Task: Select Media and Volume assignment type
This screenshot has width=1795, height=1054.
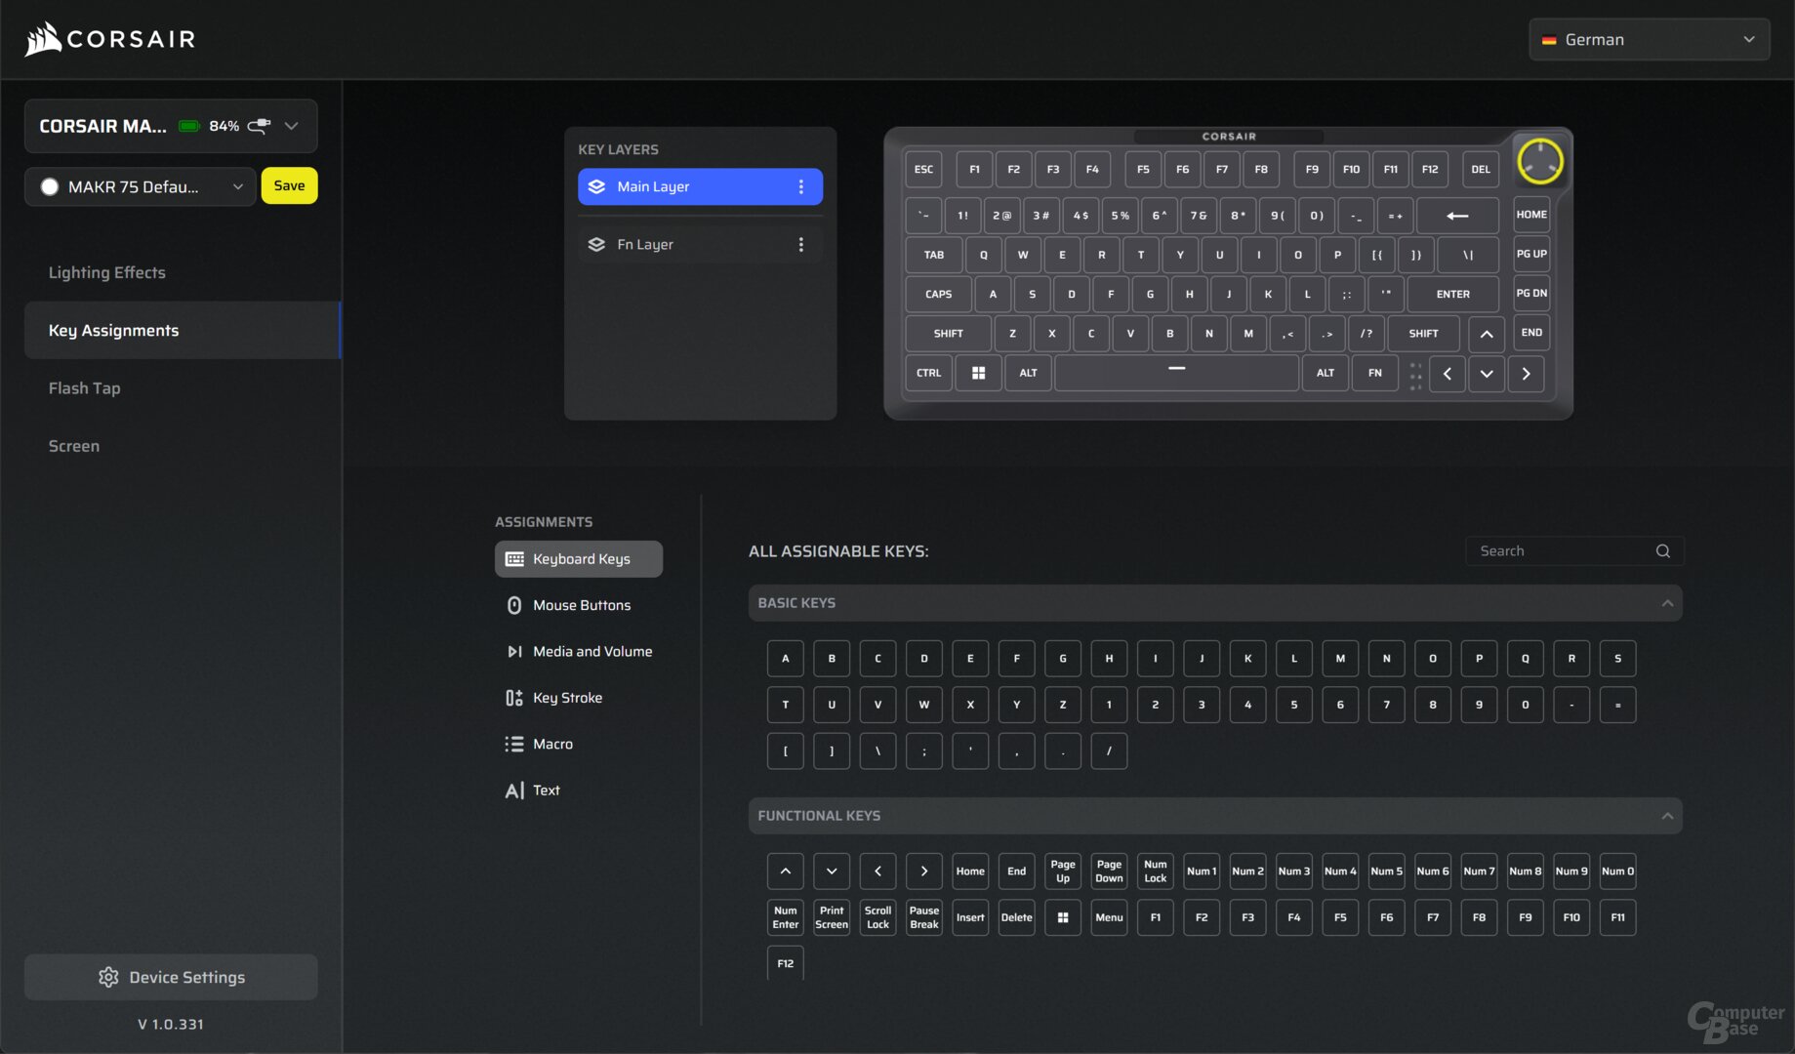Action: pyautogui.click(x=579, y=651)
